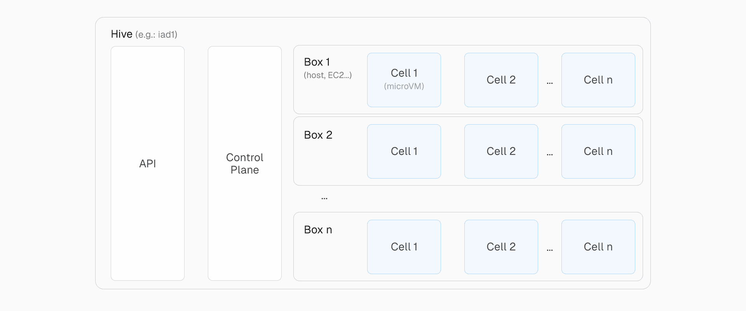Select Cell 2 inside Box n
The width and height of the screenshot is (746, 311).
coord(501,247)
